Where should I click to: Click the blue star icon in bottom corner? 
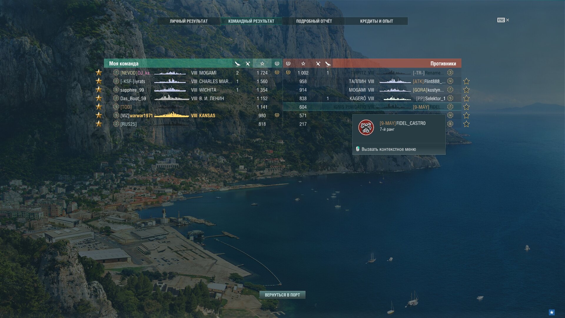(x=552, y=312)
